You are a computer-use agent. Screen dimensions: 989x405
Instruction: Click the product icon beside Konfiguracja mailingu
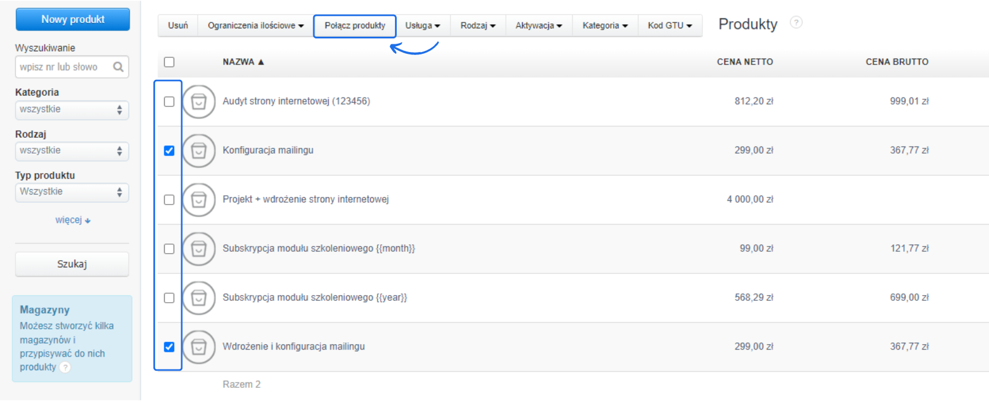[x=199, y=151]
